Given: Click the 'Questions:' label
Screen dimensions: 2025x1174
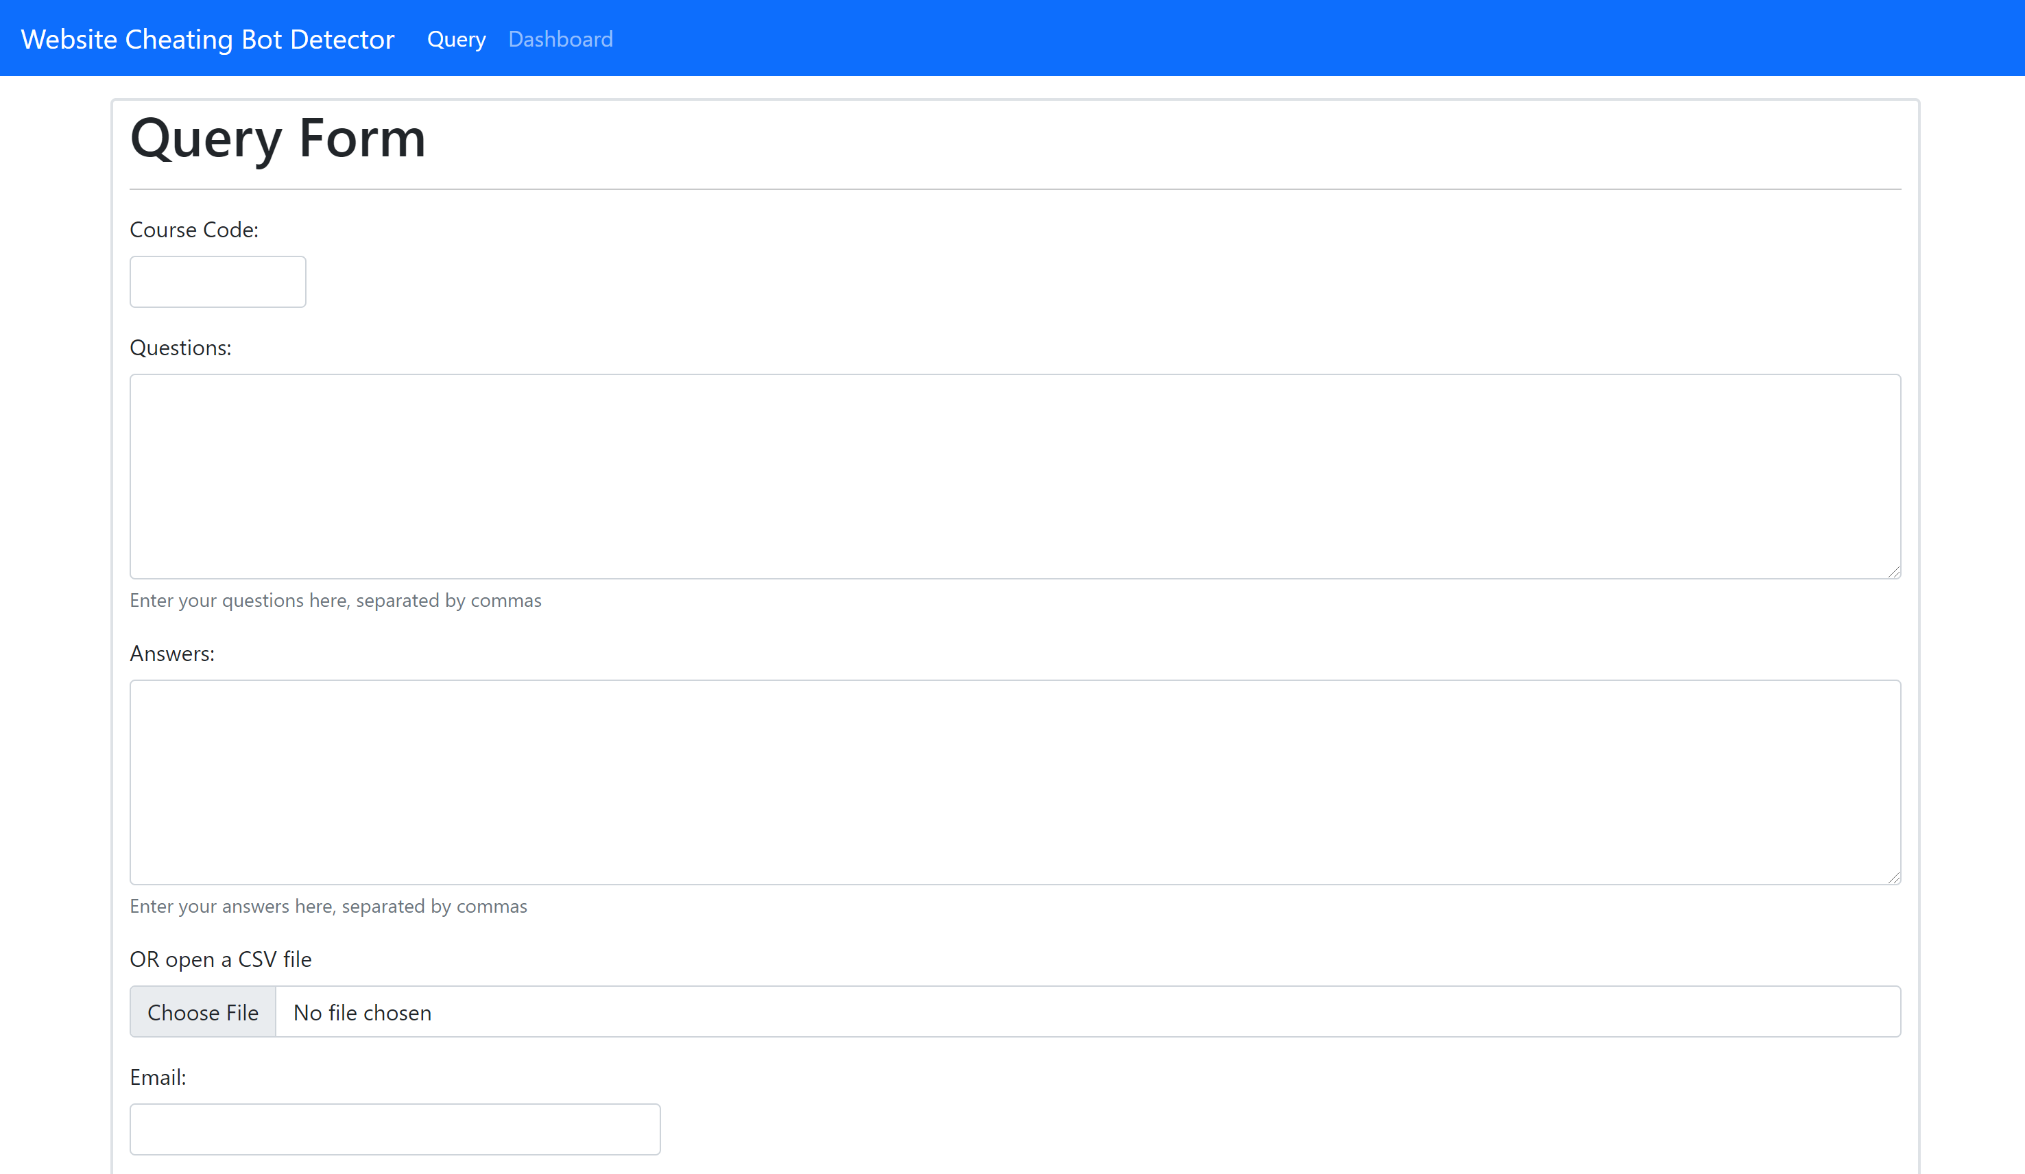Looking at the screenshot, I should (x=180, y=347).
